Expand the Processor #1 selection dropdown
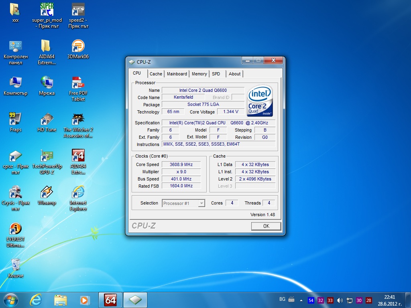Image resolution: width=411 pixels, height=308 pixels. [201, 203]
